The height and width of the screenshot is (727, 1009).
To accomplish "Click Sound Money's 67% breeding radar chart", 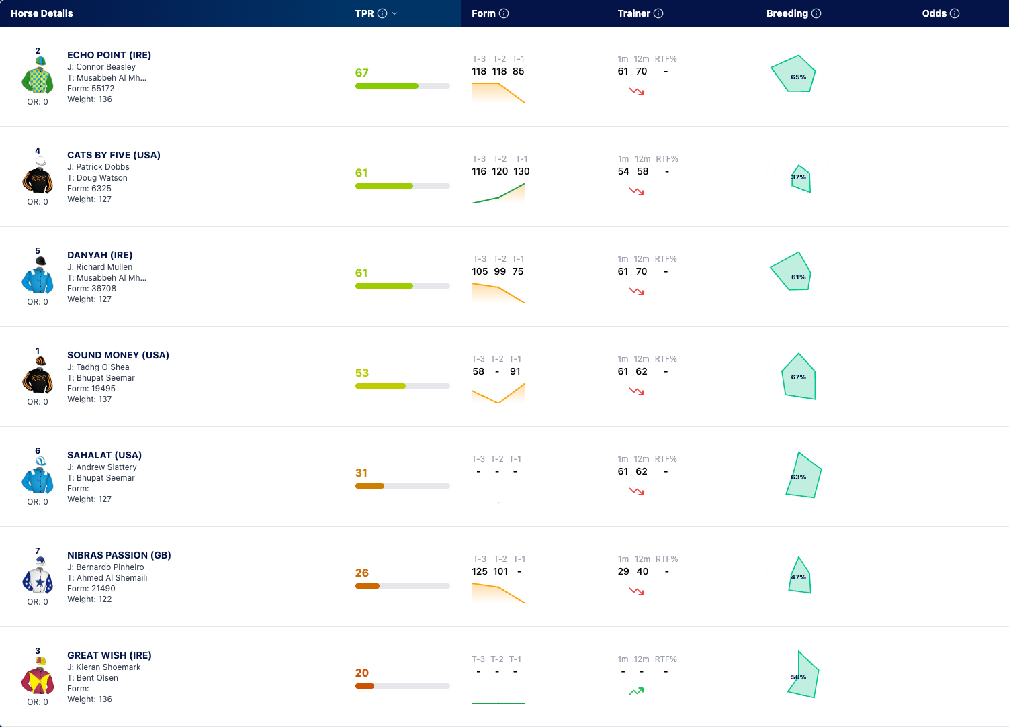I will tap(799, 377).
